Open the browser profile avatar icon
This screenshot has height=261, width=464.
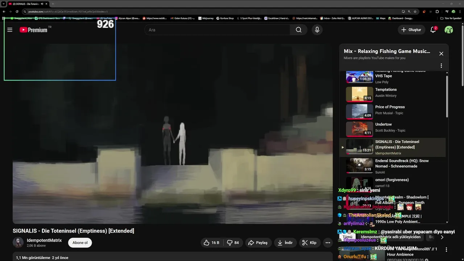coord(453,12)
